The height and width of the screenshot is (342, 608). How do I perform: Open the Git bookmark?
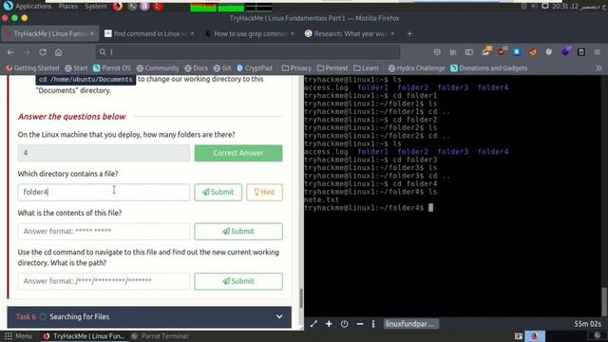[x=222, y=68]
